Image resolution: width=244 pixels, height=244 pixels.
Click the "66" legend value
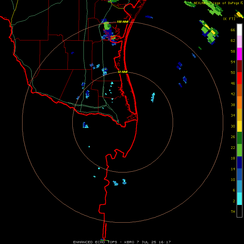pos(233,30)
